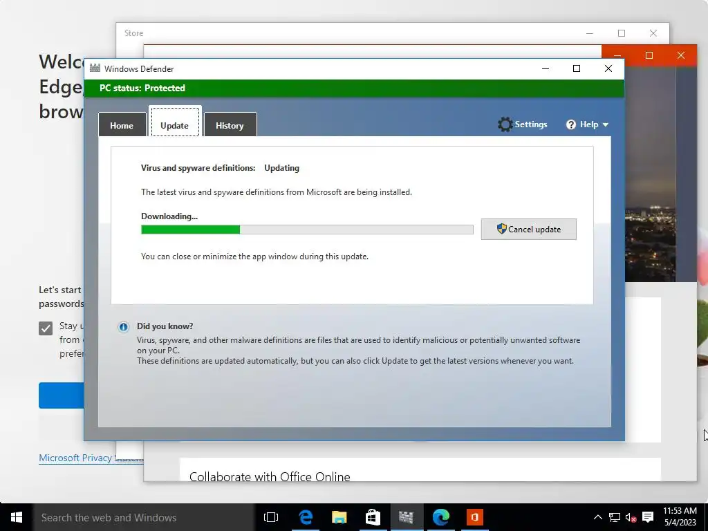Screen dimensions: 708x531
Task: Open Task View from the taskbar
Action: click(271, 517)
